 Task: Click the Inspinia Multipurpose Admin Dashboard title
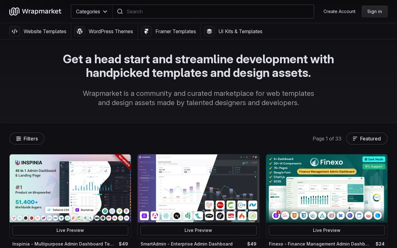(x=63, y=244)
